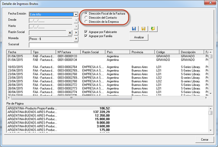
Task: Select footer row with total 3.600,00
Action: pos(59,126)
